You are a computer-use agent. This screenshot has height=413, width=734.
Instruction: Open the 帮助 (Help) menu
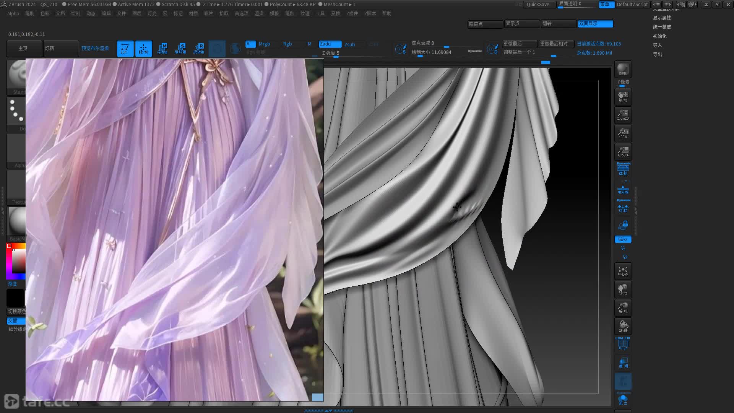coord(387,13)
